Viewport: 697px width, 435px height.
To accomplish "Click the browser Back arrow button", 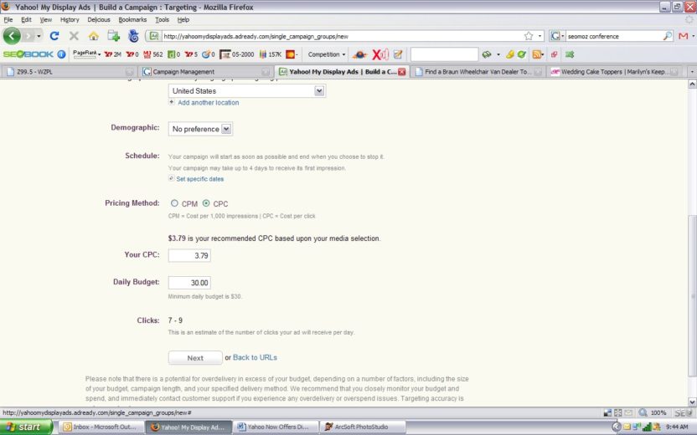I will 12,36.
